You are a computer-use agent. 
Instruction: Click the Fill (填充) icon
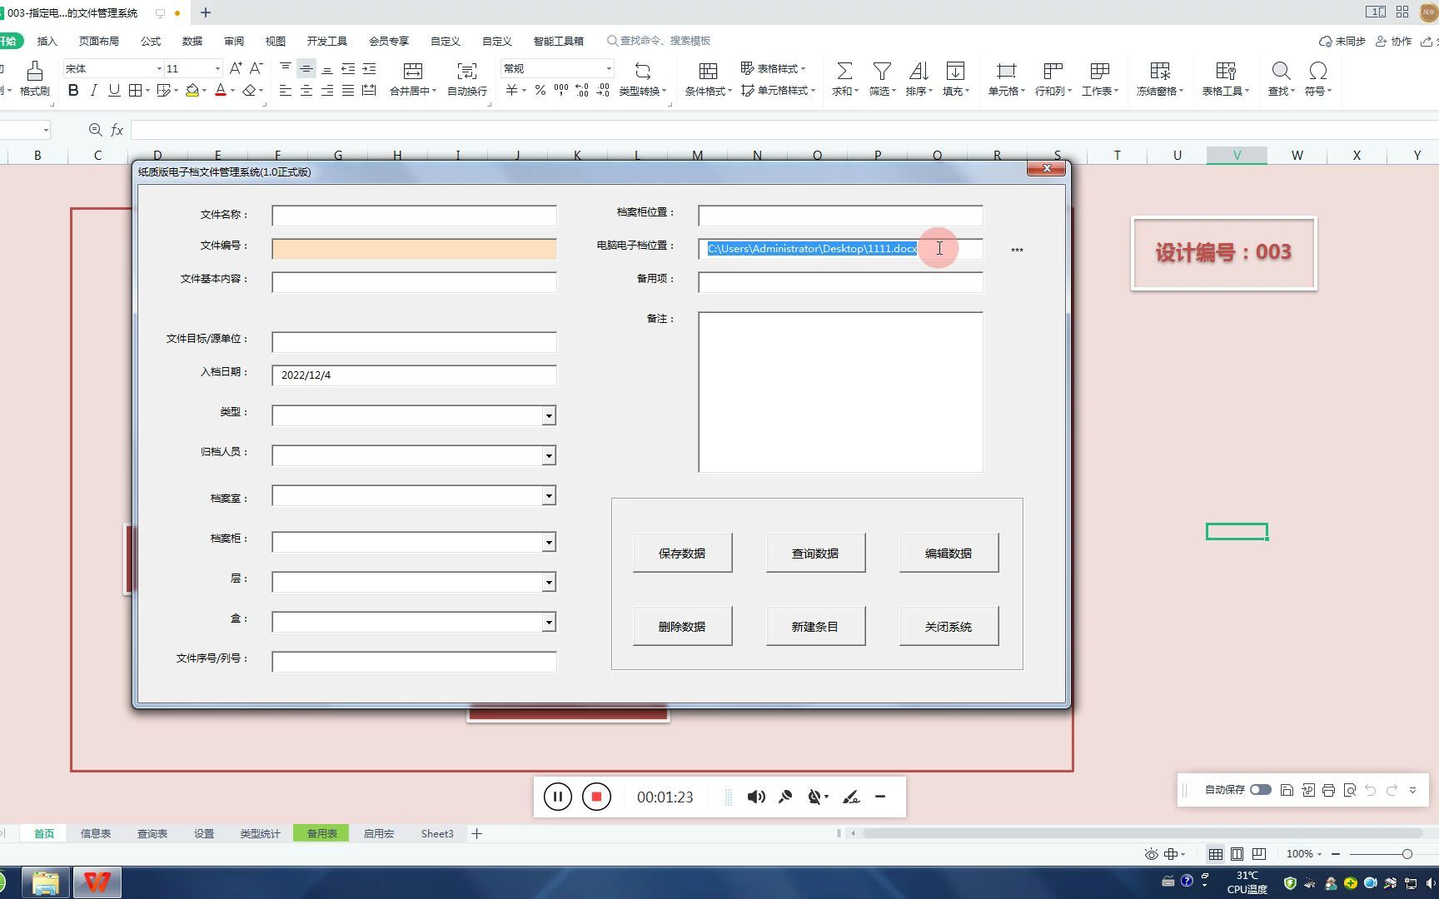point(955,71)
